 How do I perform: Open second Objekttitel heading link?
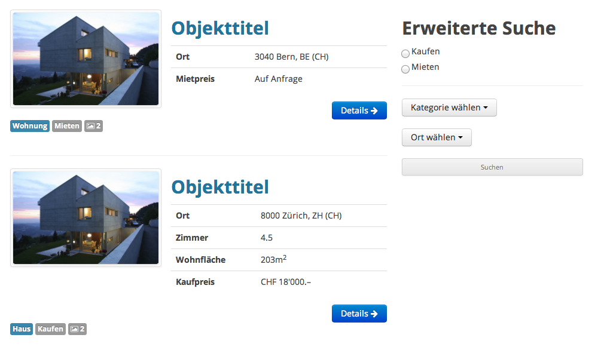220,188
